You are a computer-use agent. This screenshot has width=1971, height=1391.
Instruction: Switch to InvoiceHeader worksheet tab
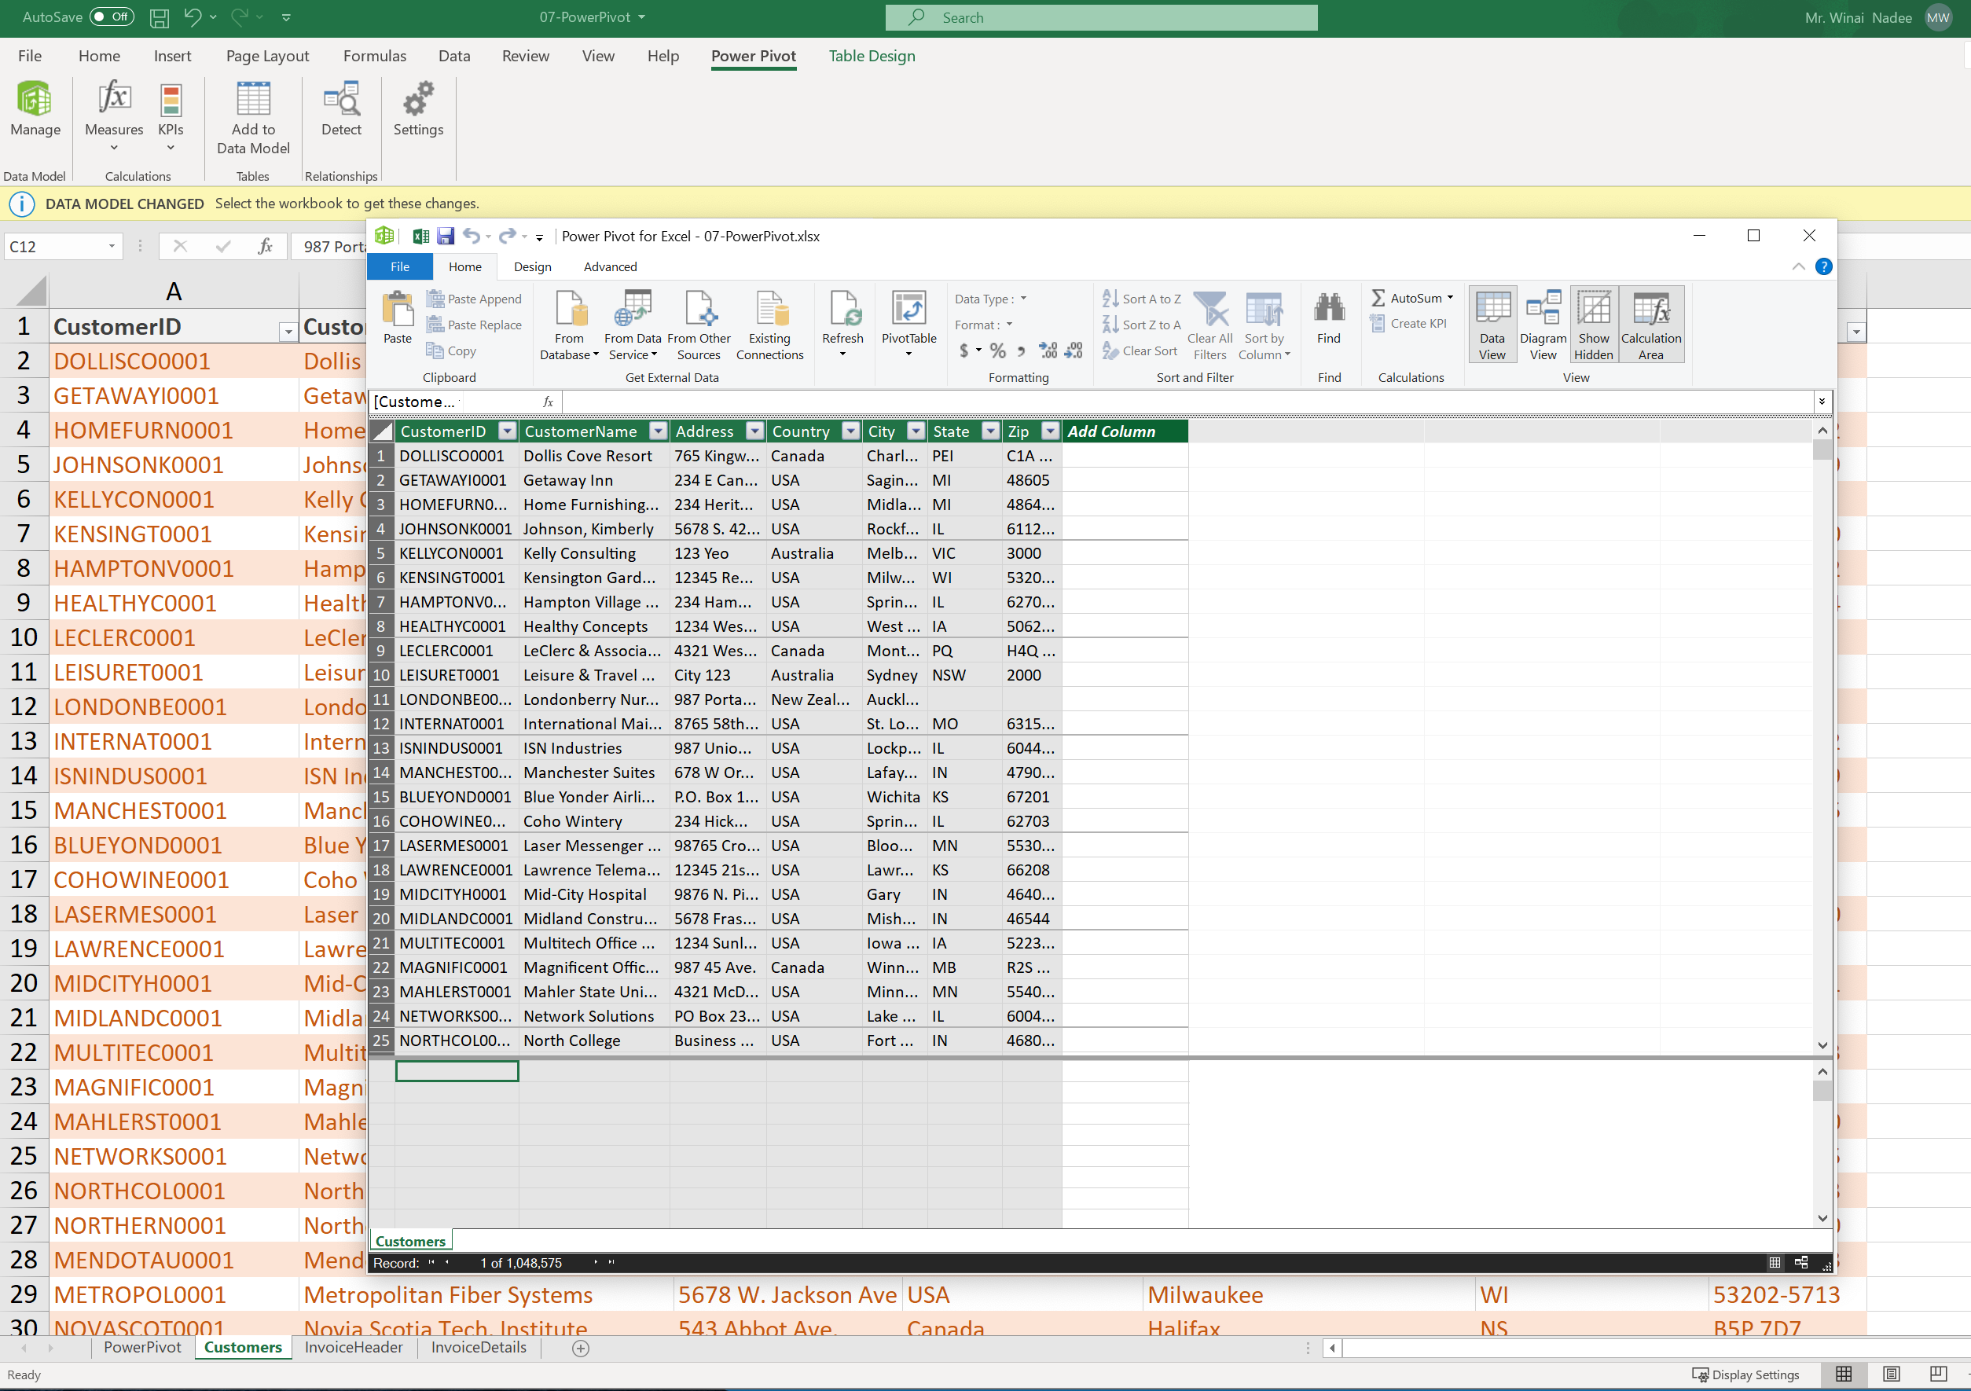pos(353,1347)
